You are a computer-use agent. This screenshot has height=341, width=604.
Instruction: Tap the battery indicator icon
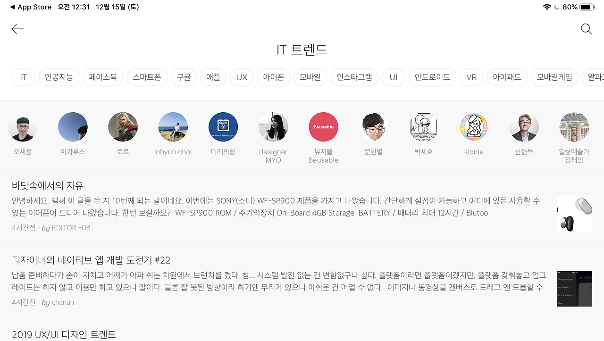point(587,7)
